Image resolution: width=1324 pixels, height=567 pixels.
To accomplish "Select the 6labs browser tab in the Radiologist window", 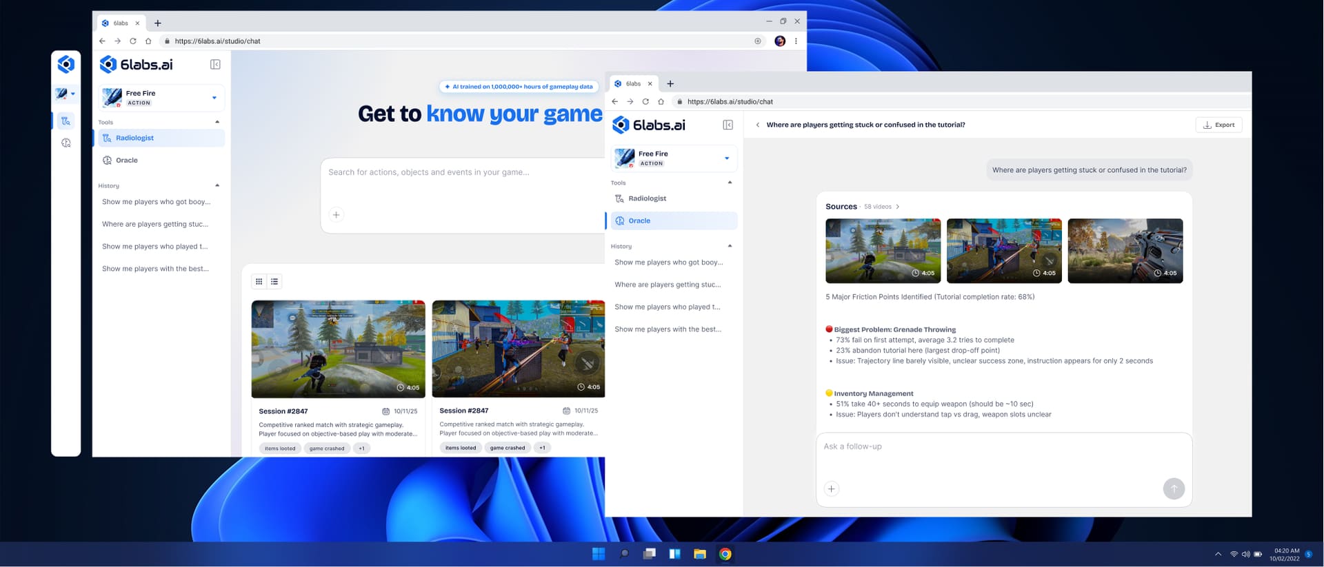I will click(120, 23).
